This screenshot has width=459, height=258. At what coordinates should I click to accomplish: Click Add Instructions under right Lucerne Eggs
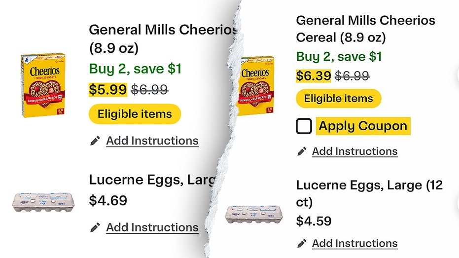pyautogui.click(x=354, y=243)
